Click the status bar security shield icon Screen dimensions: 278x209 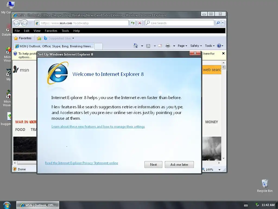click(15, 169)
